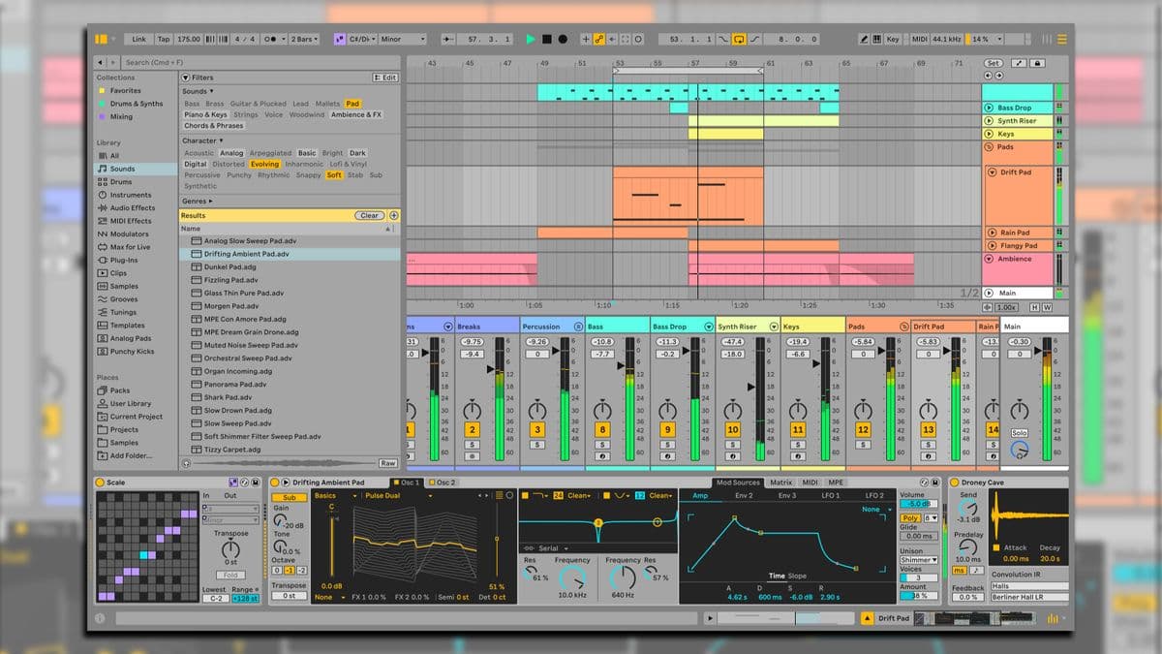Screen dimensions: 1162x654
Task: Open the 2 Bars quantization dropdown
Action: click(x=300, y=39)
